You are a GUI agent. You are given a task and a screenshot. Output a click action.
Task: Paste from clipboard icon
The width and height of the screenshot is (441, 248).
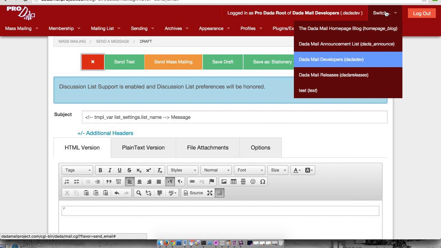tap(86, 193)
